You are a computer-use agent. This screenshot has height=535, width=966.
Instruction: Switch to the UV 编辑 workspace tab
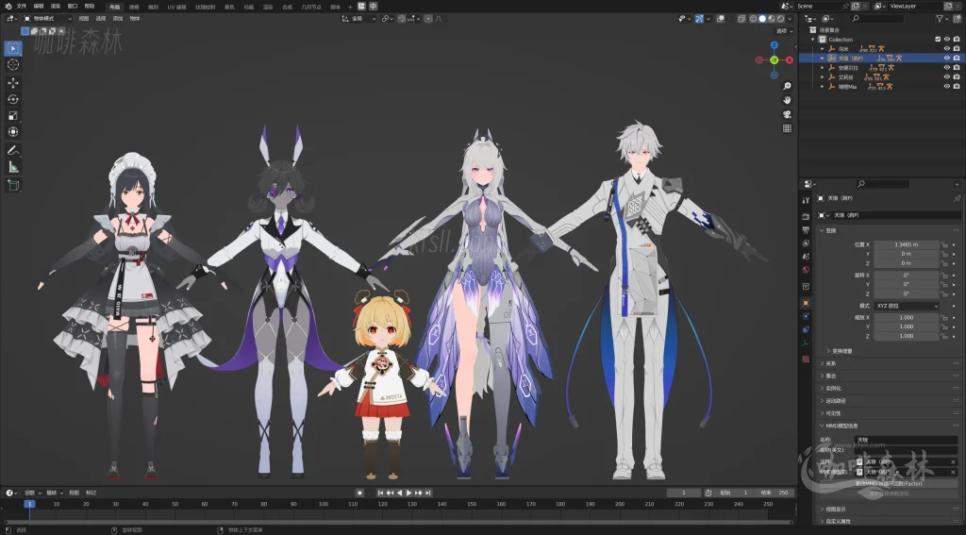pos(176,7)
